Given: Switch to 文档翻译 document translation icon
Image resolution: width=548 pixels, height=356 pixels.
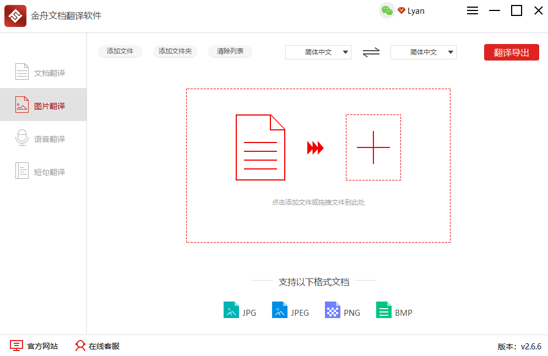Looking at the screenshot, I should click(x=21, y=71).
